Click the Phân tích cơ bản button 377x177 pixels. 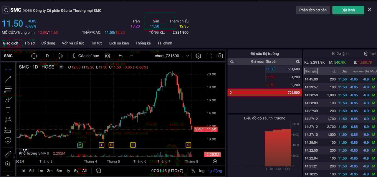point(313,10)
